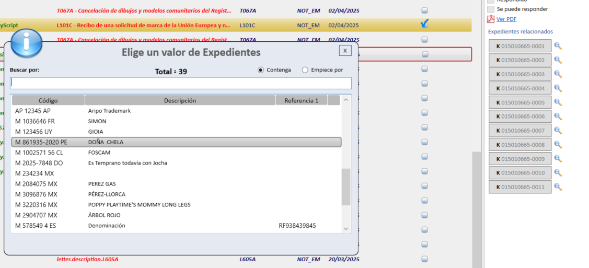Open search icon beside K 015010665-0001
The width and height of the screenshot is (589, 268).
(x=558, y=46)
